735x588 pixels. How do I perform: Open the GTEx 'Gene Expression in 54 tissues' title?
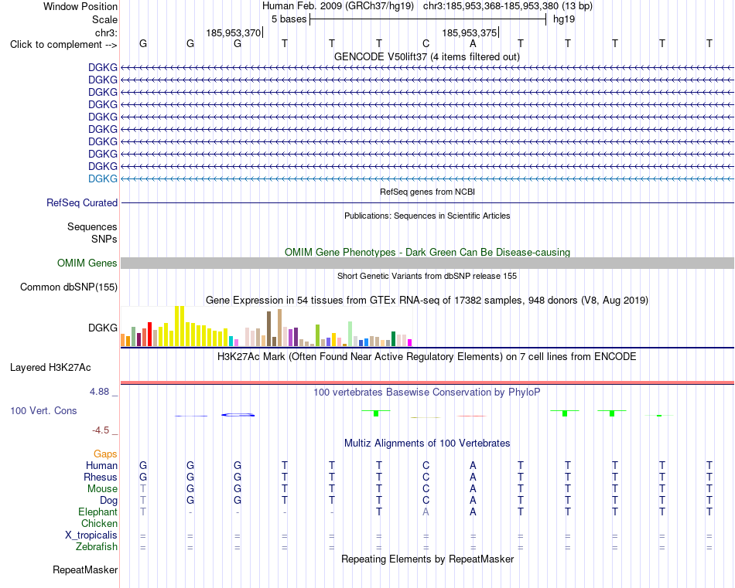tap(427, 301)
